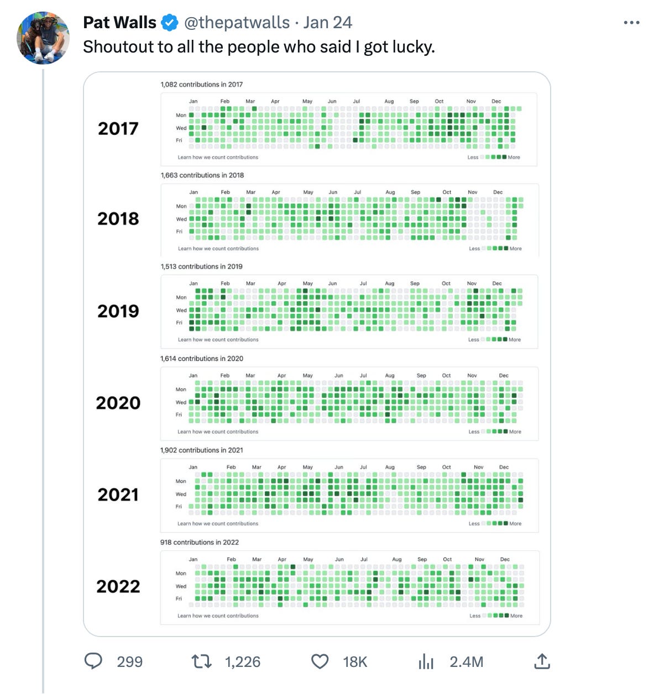The height and width of the screenshot is (694, 659).
Task: Click the Jan 24 timestamp
Action: click(x=327, y=23)
